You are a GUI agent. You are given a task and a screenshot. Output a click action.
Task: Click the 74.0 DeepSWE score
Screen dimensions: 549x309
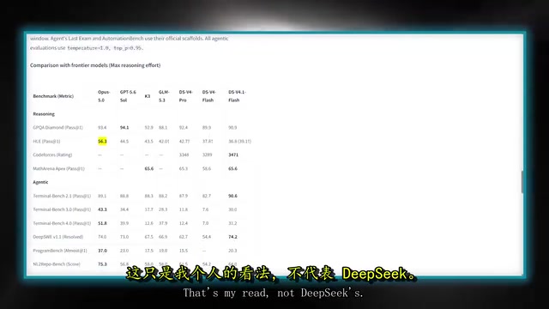pyautogui.click(x=102, y=237)
